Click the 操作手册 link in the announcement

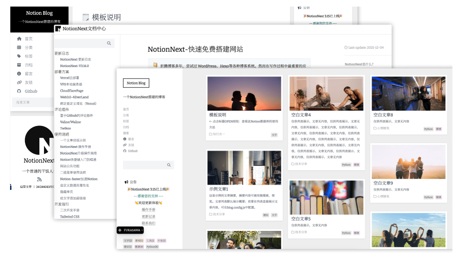(x=148, y=210)
